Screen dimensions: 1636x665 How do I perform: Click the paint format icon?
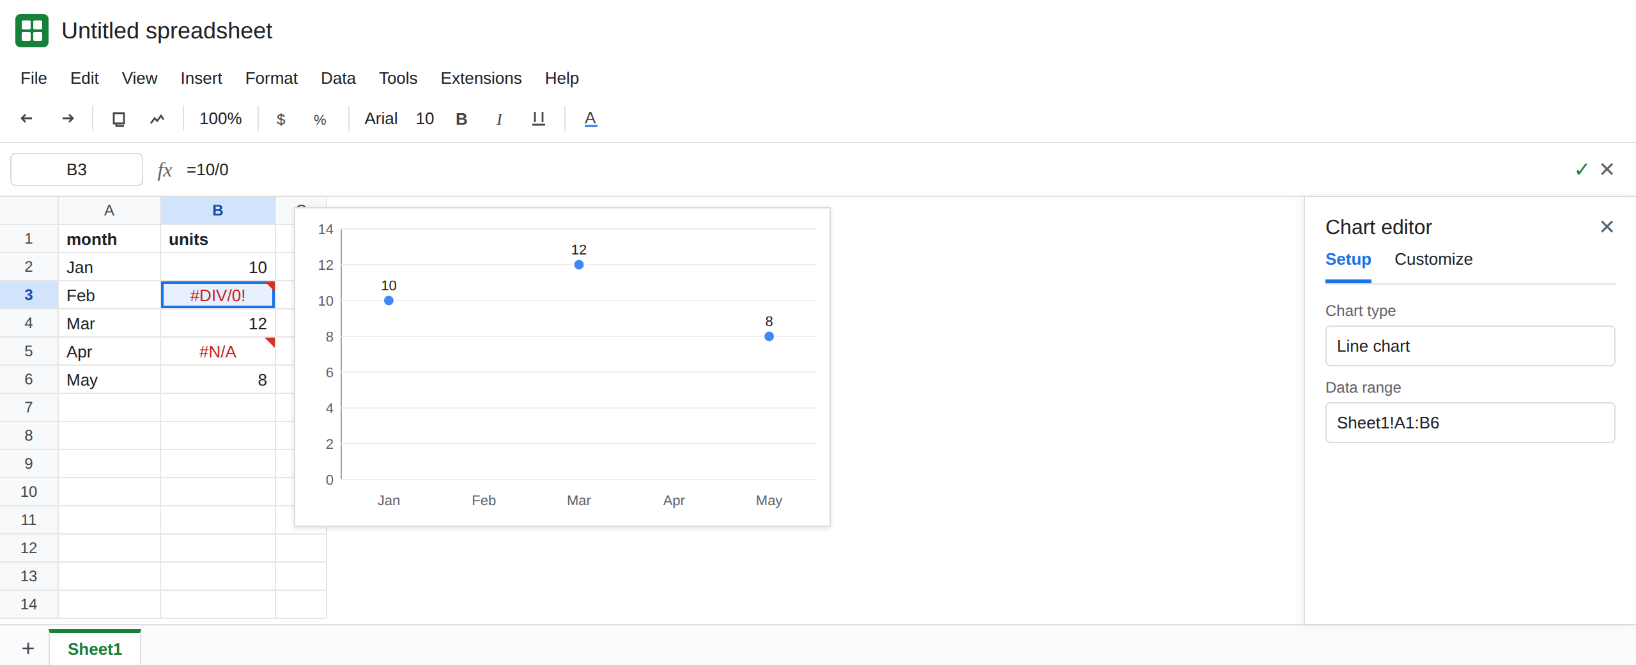click(157, 119)
